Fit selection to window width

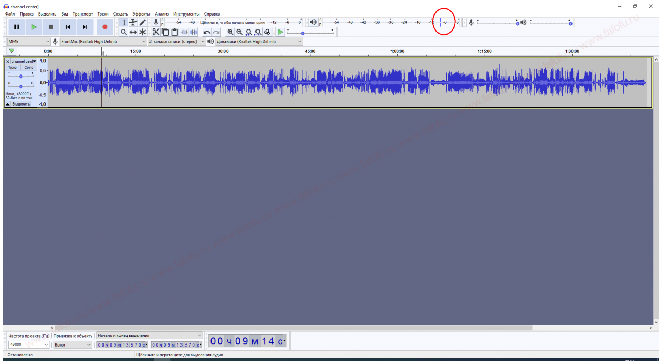point(249,32)
